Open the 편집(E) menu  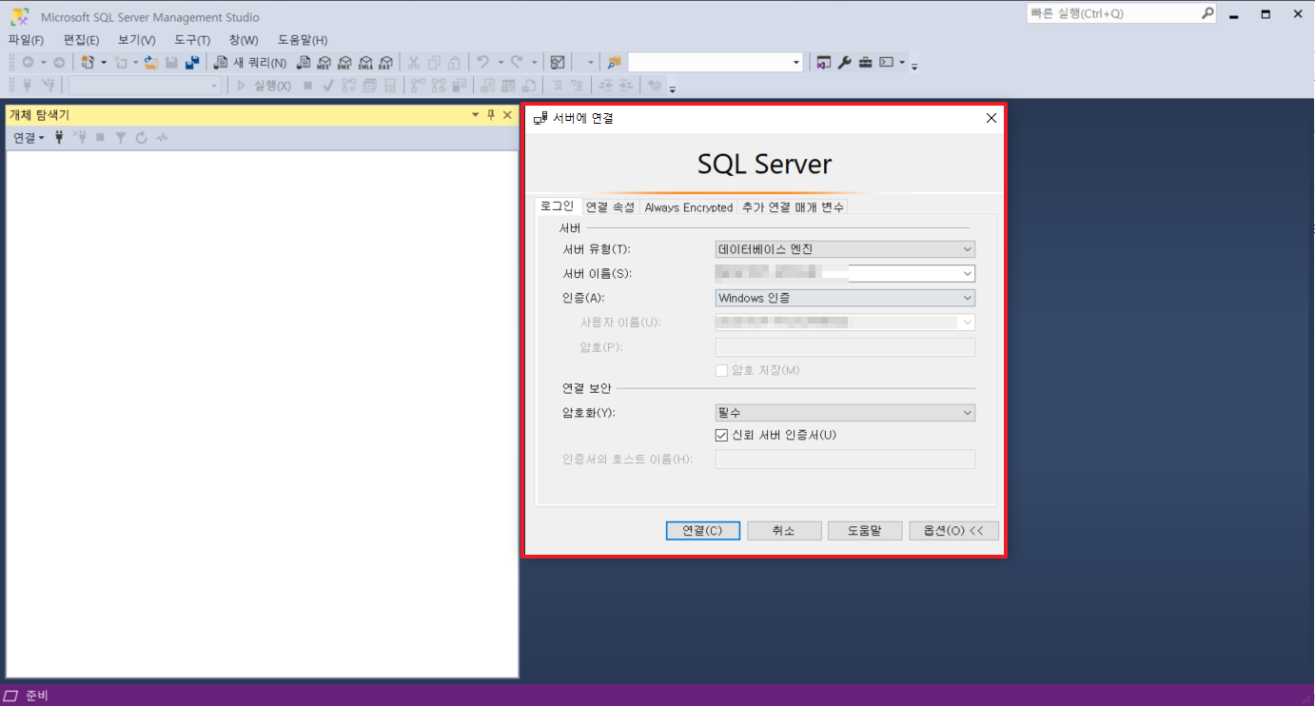click(81, 40)
